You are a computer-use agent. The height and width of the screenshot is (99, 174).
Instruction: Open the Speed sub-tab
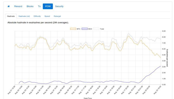click(47, 16)
